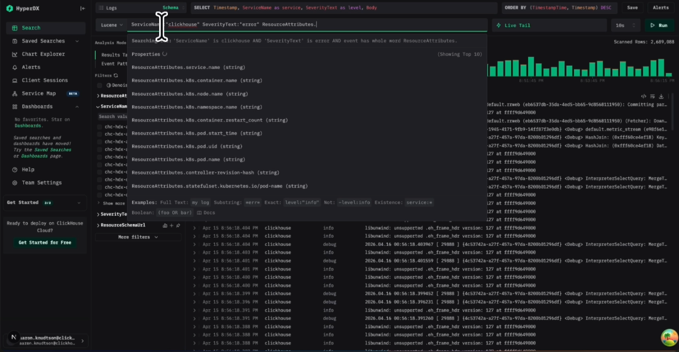
Task: Choose ResourceAttributes.k8s.namespace.name suggestion
Action: [x=307, y=107]
